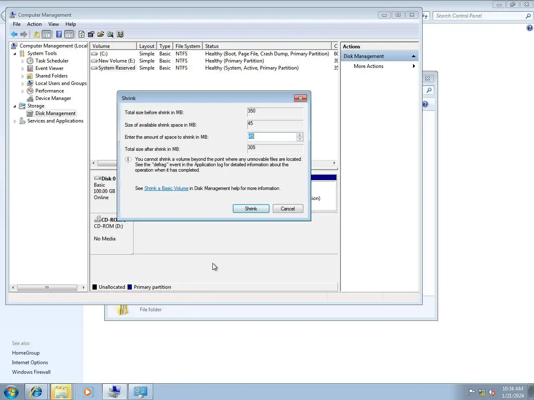Open Windows Firewall link in Control Panel
This screenshot has height=400, width=534.
point(31,372)
